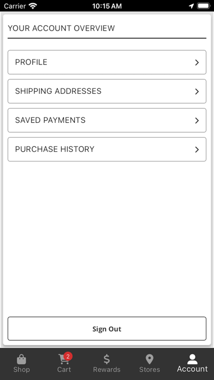This screenshot has width=214, height=380.
Task: Open the Rewards dollar icon
Action: pyautogui.click(x=106, y=359)
